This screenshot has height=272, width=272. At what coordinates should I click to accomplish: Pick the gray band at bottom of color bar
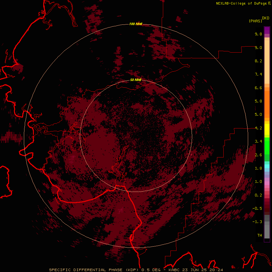coord(267,232)
